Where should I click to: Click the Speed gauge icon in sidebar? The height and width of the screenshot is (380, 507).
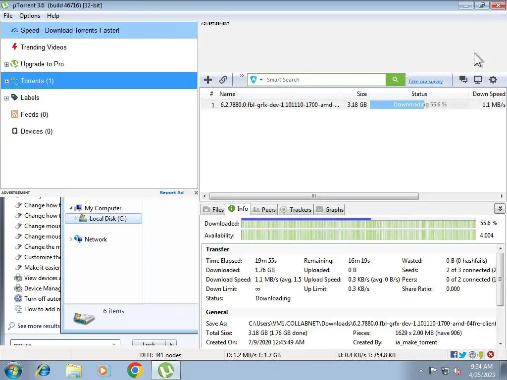pos(14,30)
